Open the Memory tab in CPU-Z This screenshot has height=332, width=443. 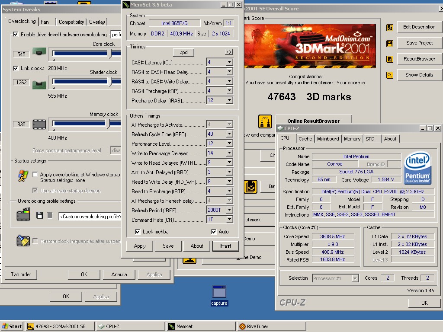coord(352,139)
